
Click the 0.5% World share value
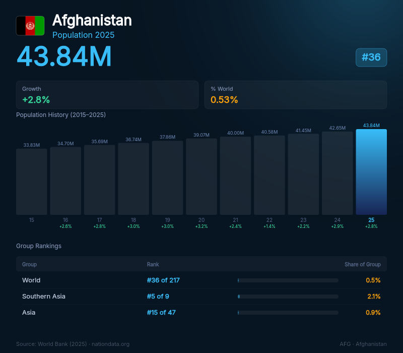[373, 280]
